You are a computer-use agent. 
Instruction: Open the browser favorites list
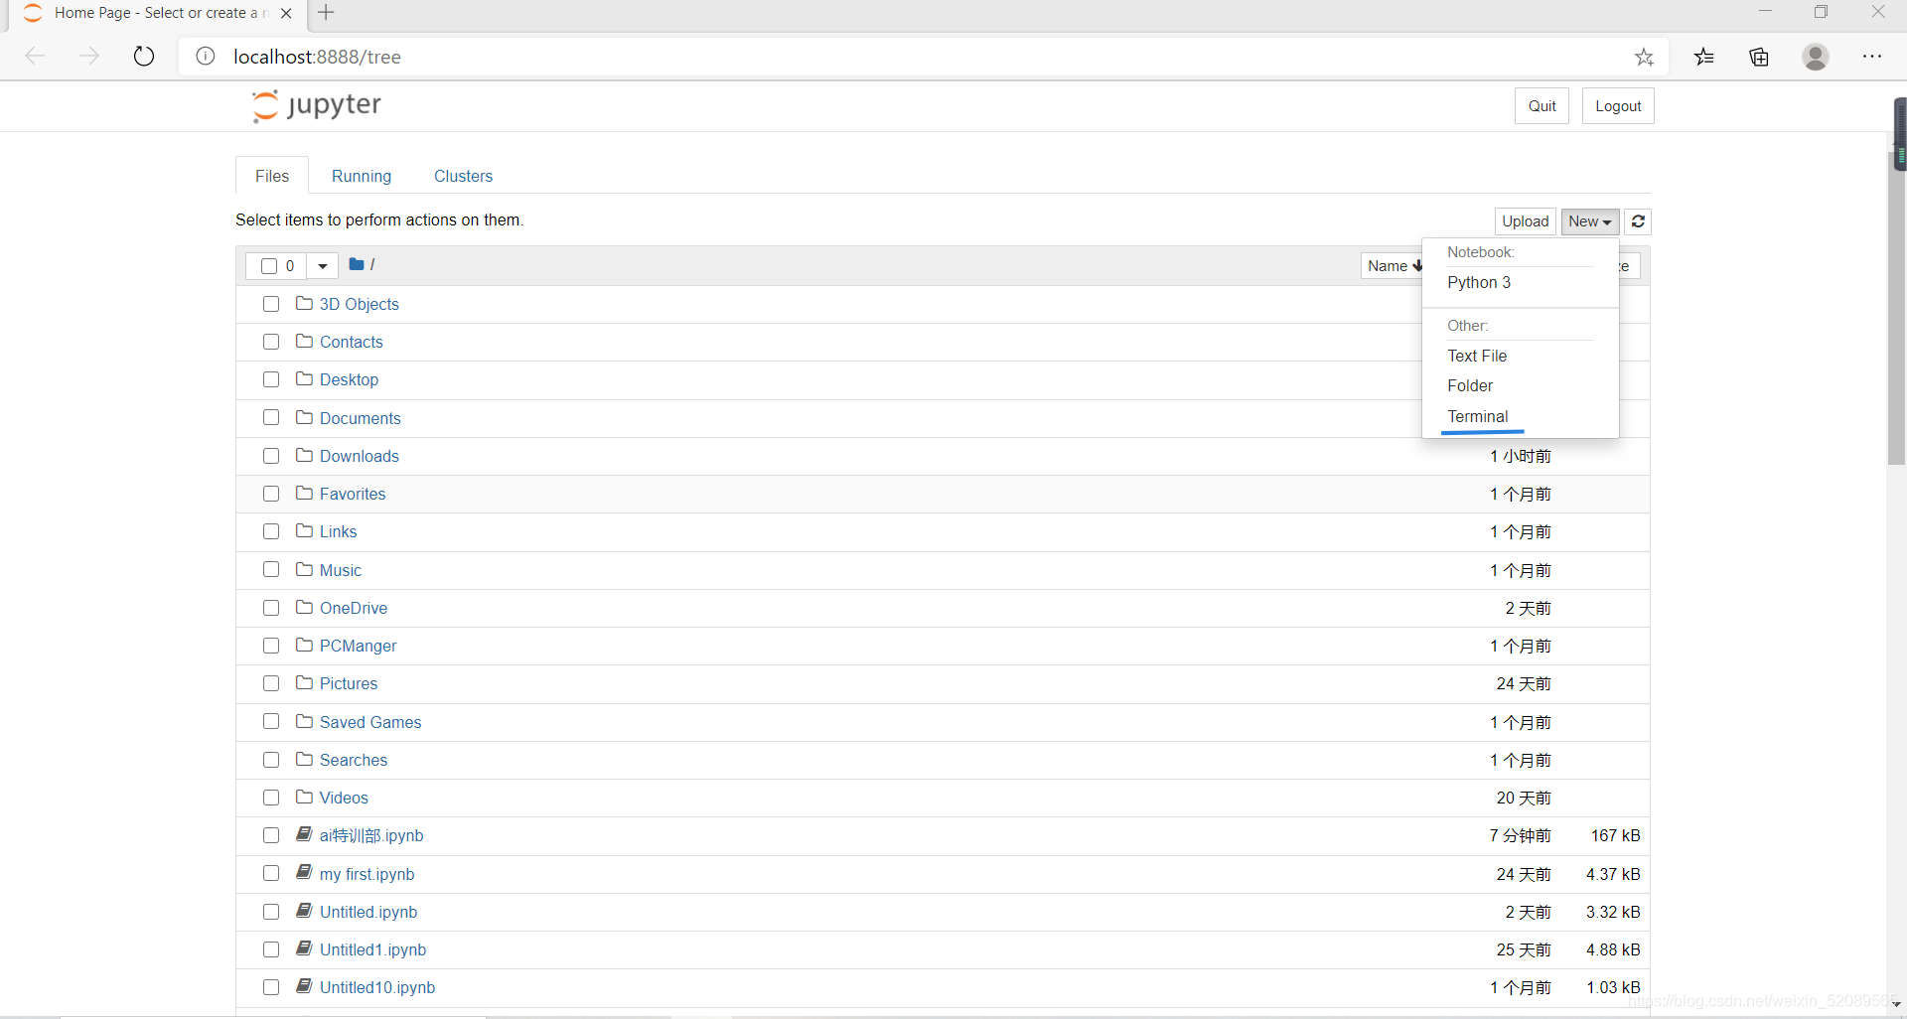click(x=1704, y=57)
